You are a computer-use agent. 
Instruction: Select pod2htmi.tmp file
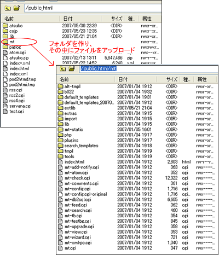click(x=19, y=85)
